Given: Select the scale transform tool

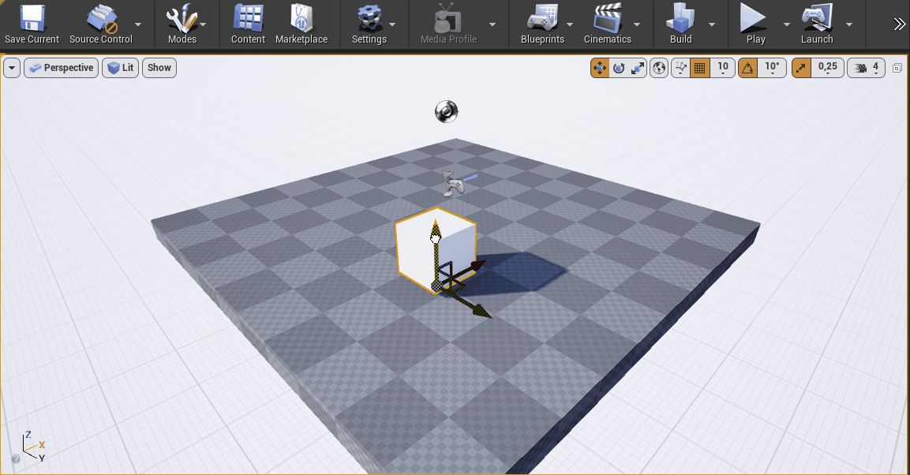Looking at the screenshot, I should [637, 69].
